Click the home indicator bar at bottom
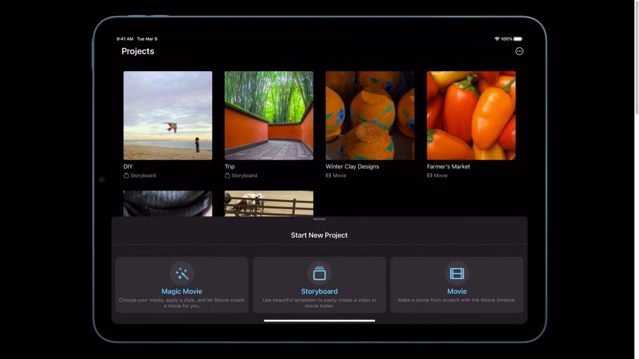Image resolution: width=639 pixels, height=359 pixels. point(319,320)
